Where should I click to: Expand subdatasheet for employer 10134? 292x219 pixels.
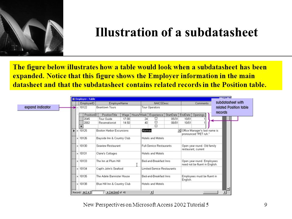[x=78, y=169]
